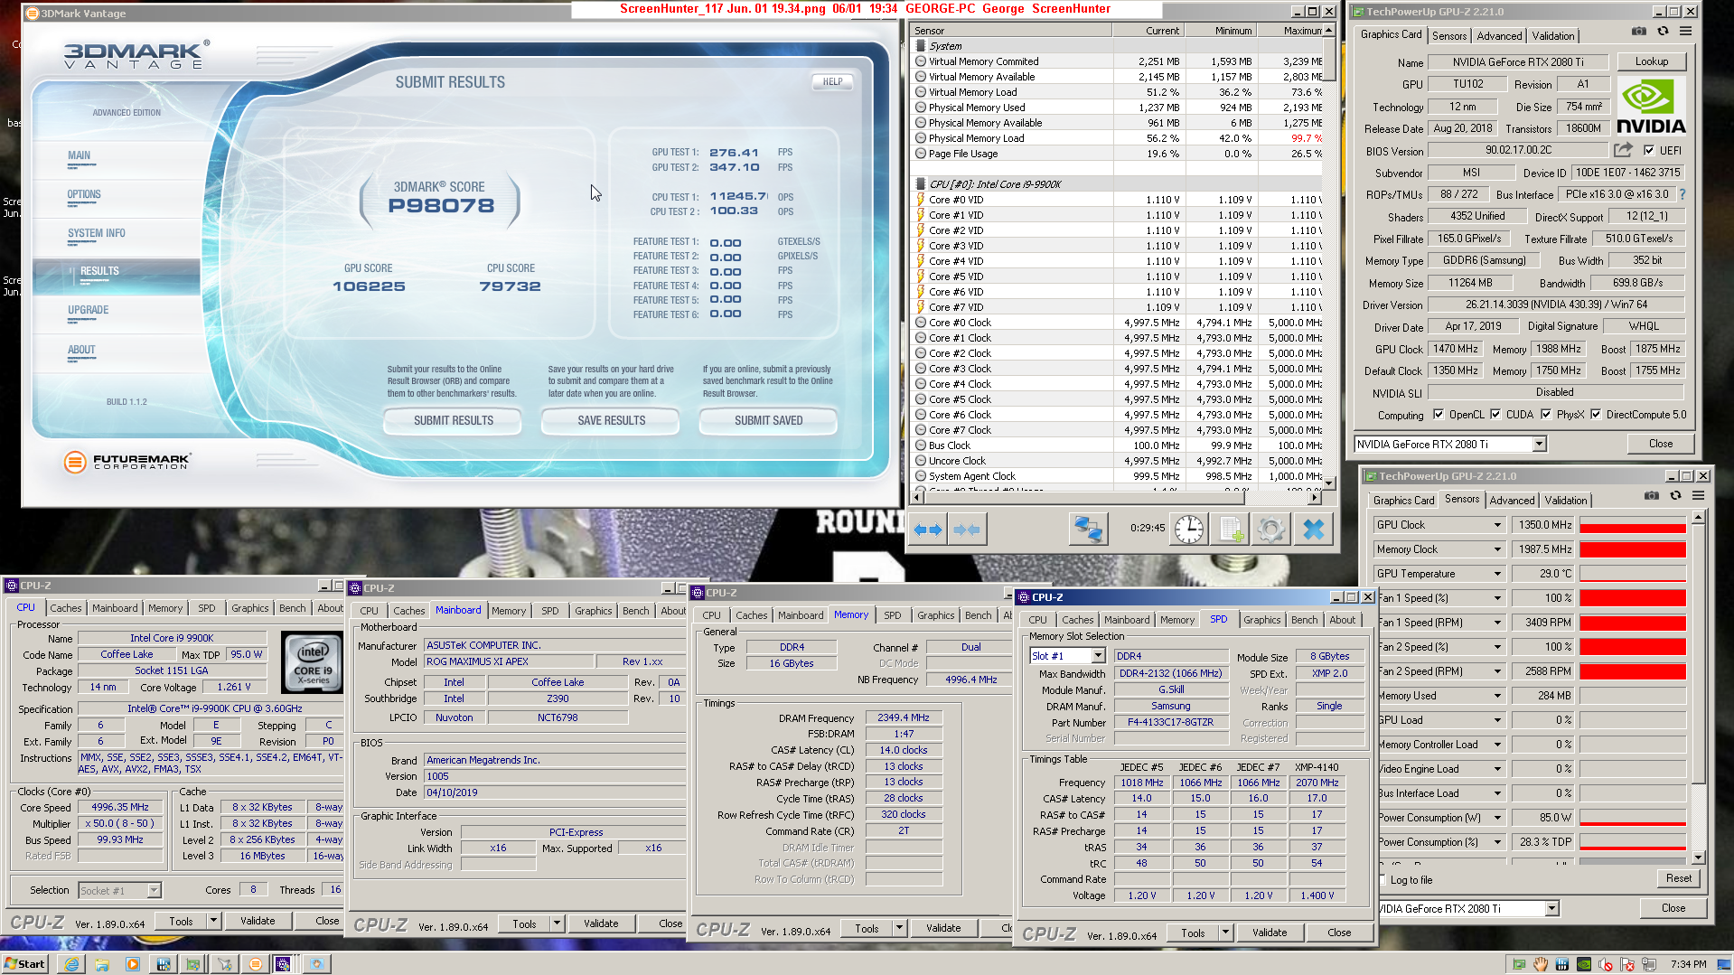Open the GPU Clock sensor dropdown arrow

click(1496, 525)
